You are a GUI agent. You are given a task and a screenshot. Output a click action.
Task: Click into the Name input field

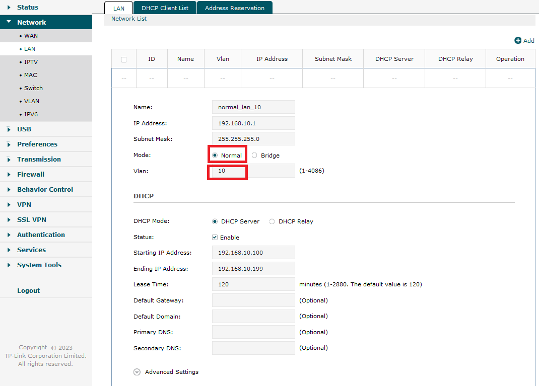(253, 107)
